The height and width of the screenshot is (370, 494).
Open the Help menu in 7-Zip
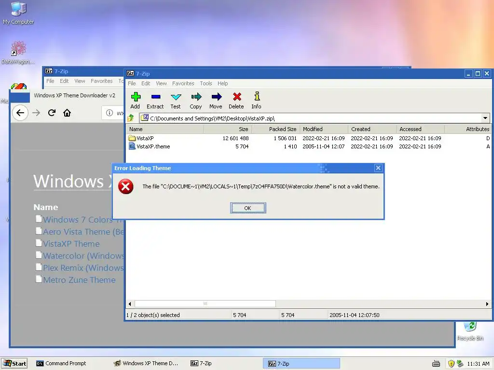222,83
